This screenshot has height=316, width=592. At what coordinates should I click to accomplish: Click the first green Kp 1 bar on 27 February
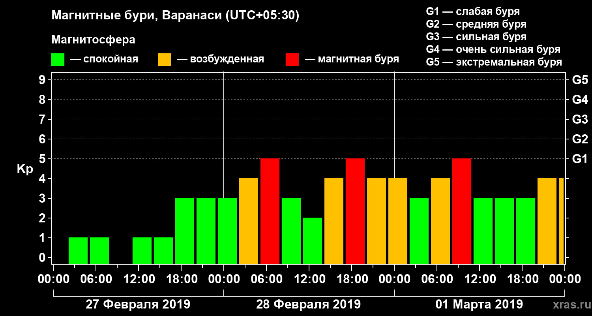point(78,250)
